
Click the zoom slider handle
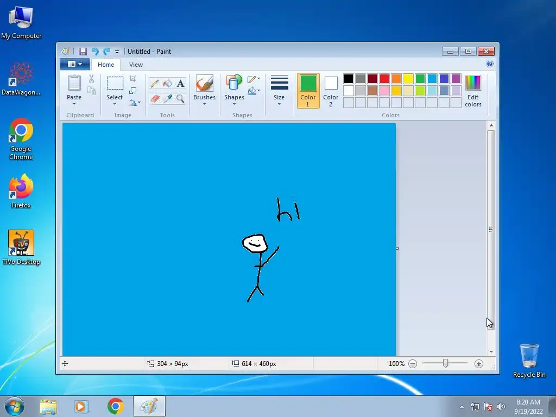[445, 363]
